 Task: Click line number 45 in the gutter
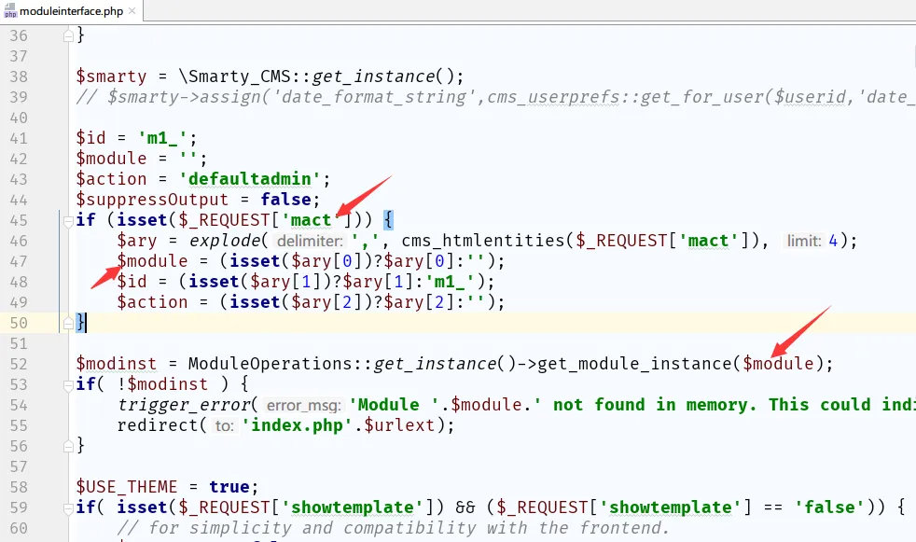coord(19,220)
